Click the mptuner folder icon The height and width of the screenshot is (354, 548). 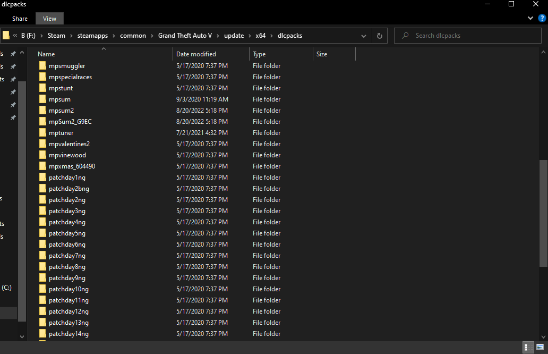pyautogui.click(x=42, y=133)
